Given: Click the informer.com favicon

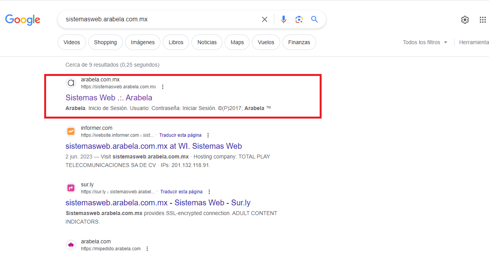Looking at the screenshot, I should tap(71, 131).
